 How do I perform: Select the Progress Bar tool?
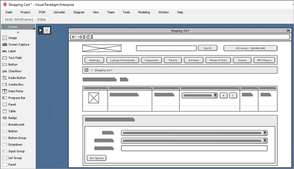16,98
